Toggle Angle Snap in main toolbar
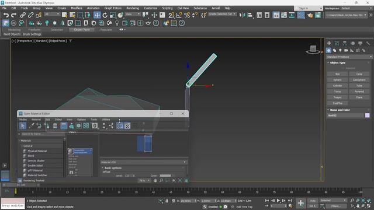The height and width of the screenshot is (210, 374). click(x=179, y=15)
